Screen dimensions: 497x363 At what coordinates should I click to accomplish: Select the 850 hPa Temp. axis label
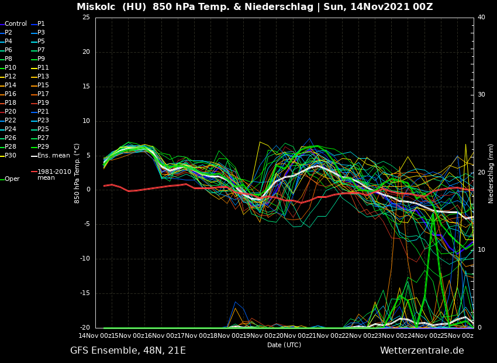[x=77, y=173]
